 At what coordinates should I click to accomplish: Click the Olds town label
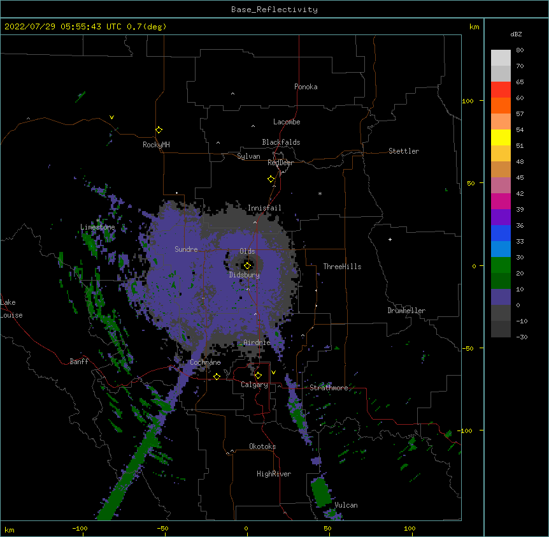(247, 251)
